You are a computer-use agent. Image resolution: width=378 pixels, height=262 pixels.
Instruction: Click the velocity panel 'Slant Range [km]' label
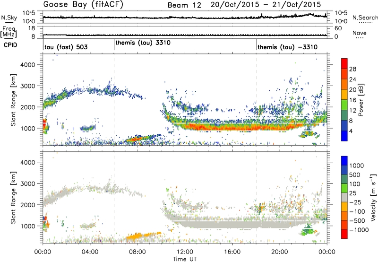click(13, 198)
